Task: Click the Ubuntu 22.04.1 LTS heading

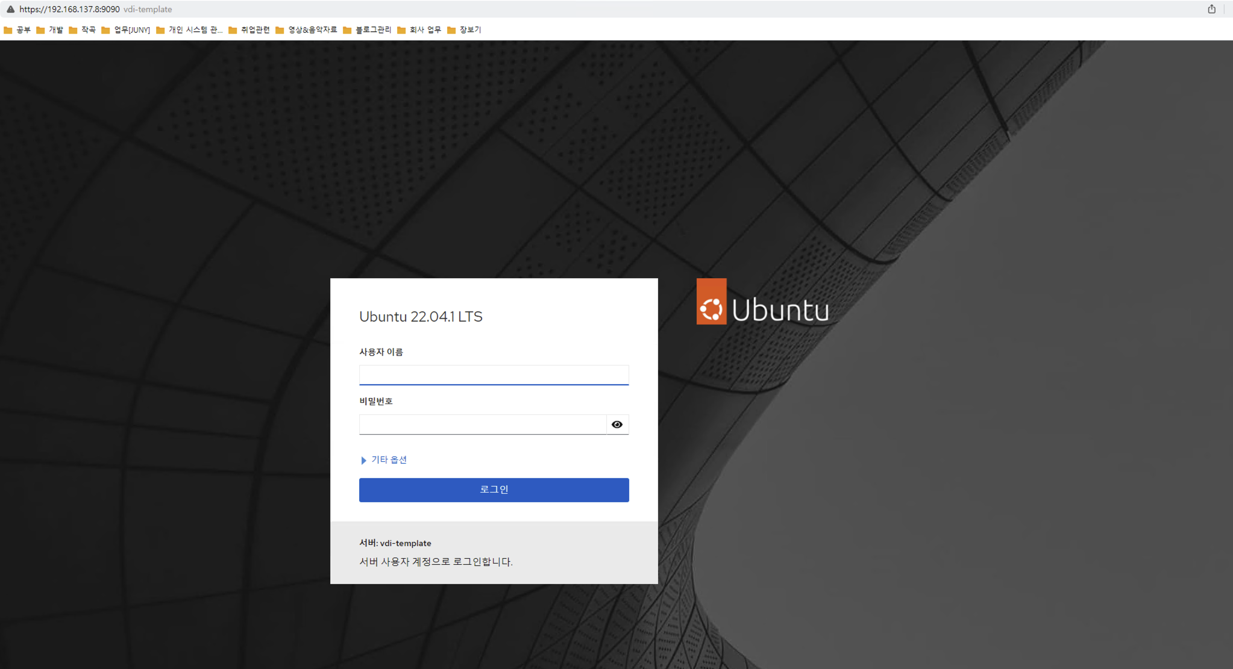Action: (421, 317)
